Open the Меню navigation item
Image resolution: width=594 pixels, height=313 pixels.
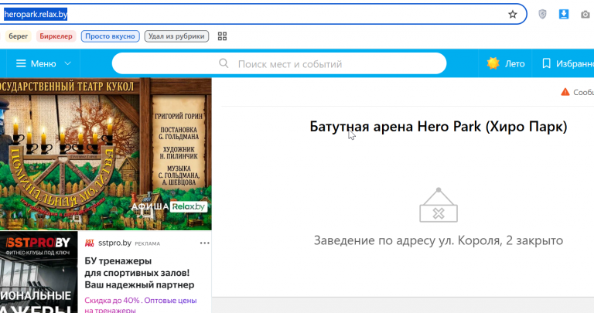[x=43, y=63]
